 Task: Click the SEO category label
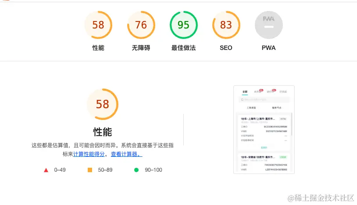point(226,48)
